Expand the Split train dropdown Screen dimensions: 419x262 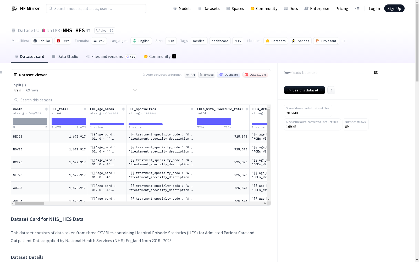[76, 88]
